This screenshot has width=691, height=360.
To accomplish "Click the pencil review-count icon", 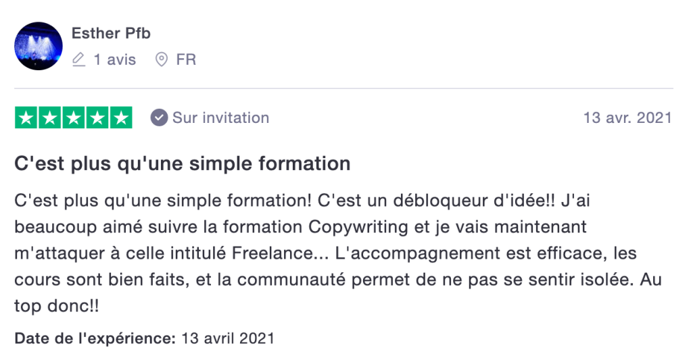I will (79, 60).
